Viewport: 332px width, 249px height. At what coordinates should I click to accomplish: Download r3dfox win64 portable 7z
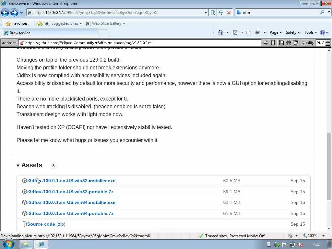[70, 213]
